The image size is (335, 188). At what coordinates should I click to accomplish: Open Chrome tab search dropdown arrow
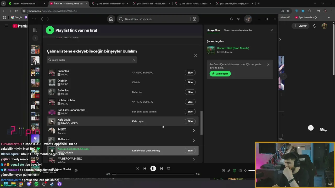[3, 4]
